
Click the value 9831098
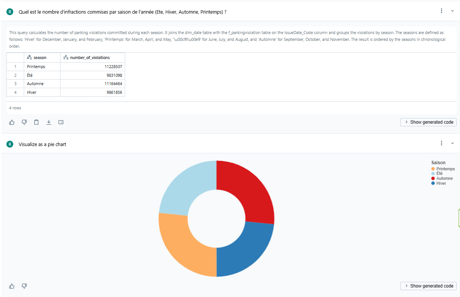(115, 75)
